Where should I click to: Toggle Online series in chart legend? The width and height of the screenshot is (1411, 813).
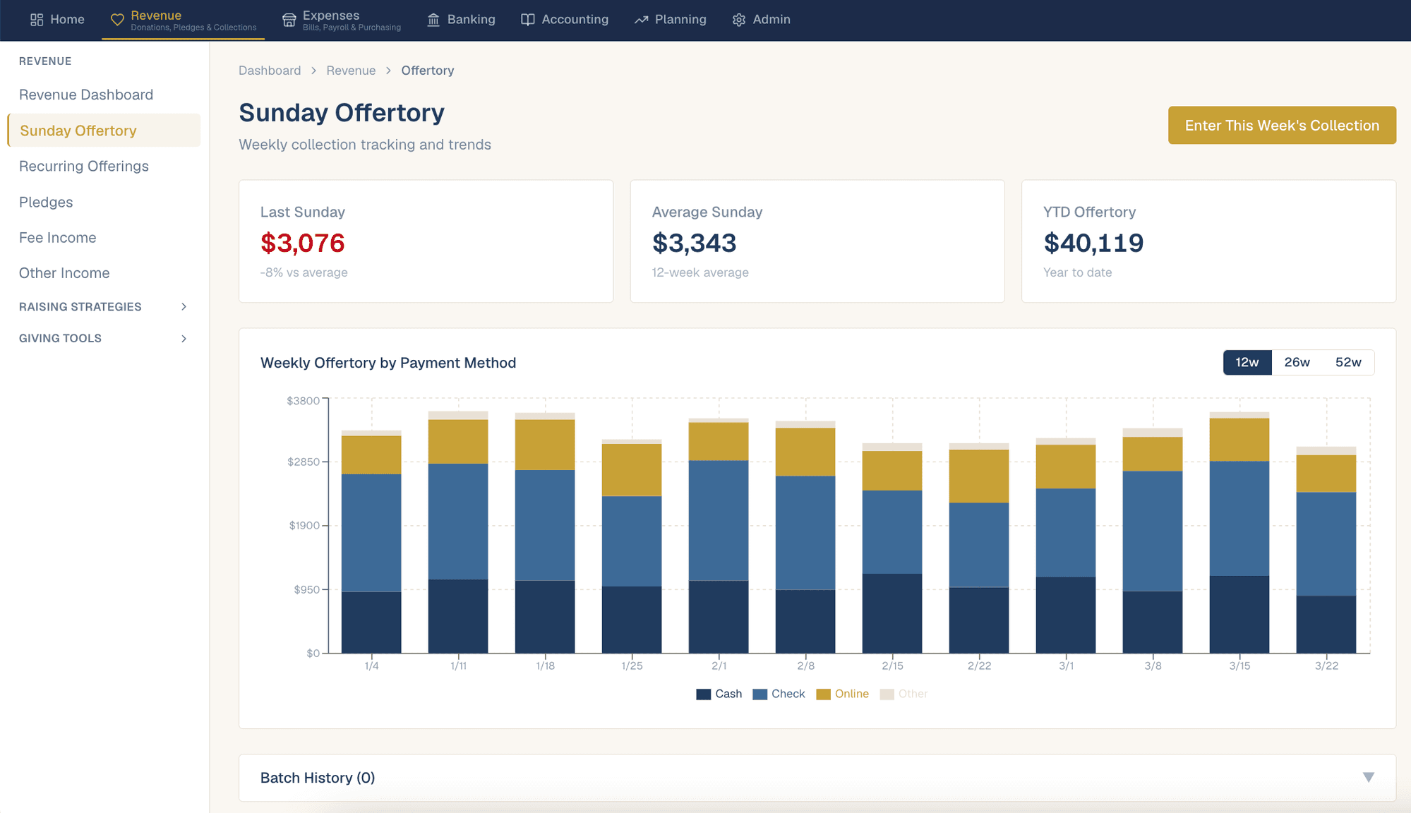tap(842, 694)
